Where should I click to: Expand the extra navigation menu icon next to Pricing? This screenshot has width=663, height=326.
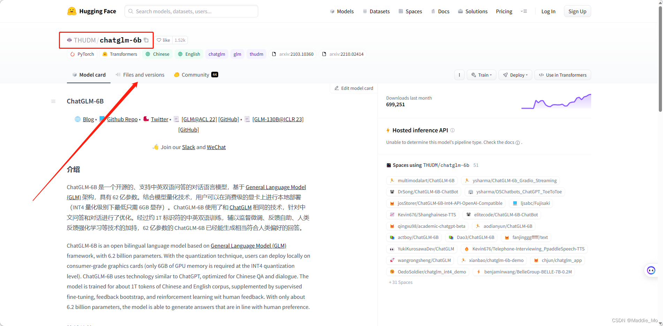pos(524,11)
